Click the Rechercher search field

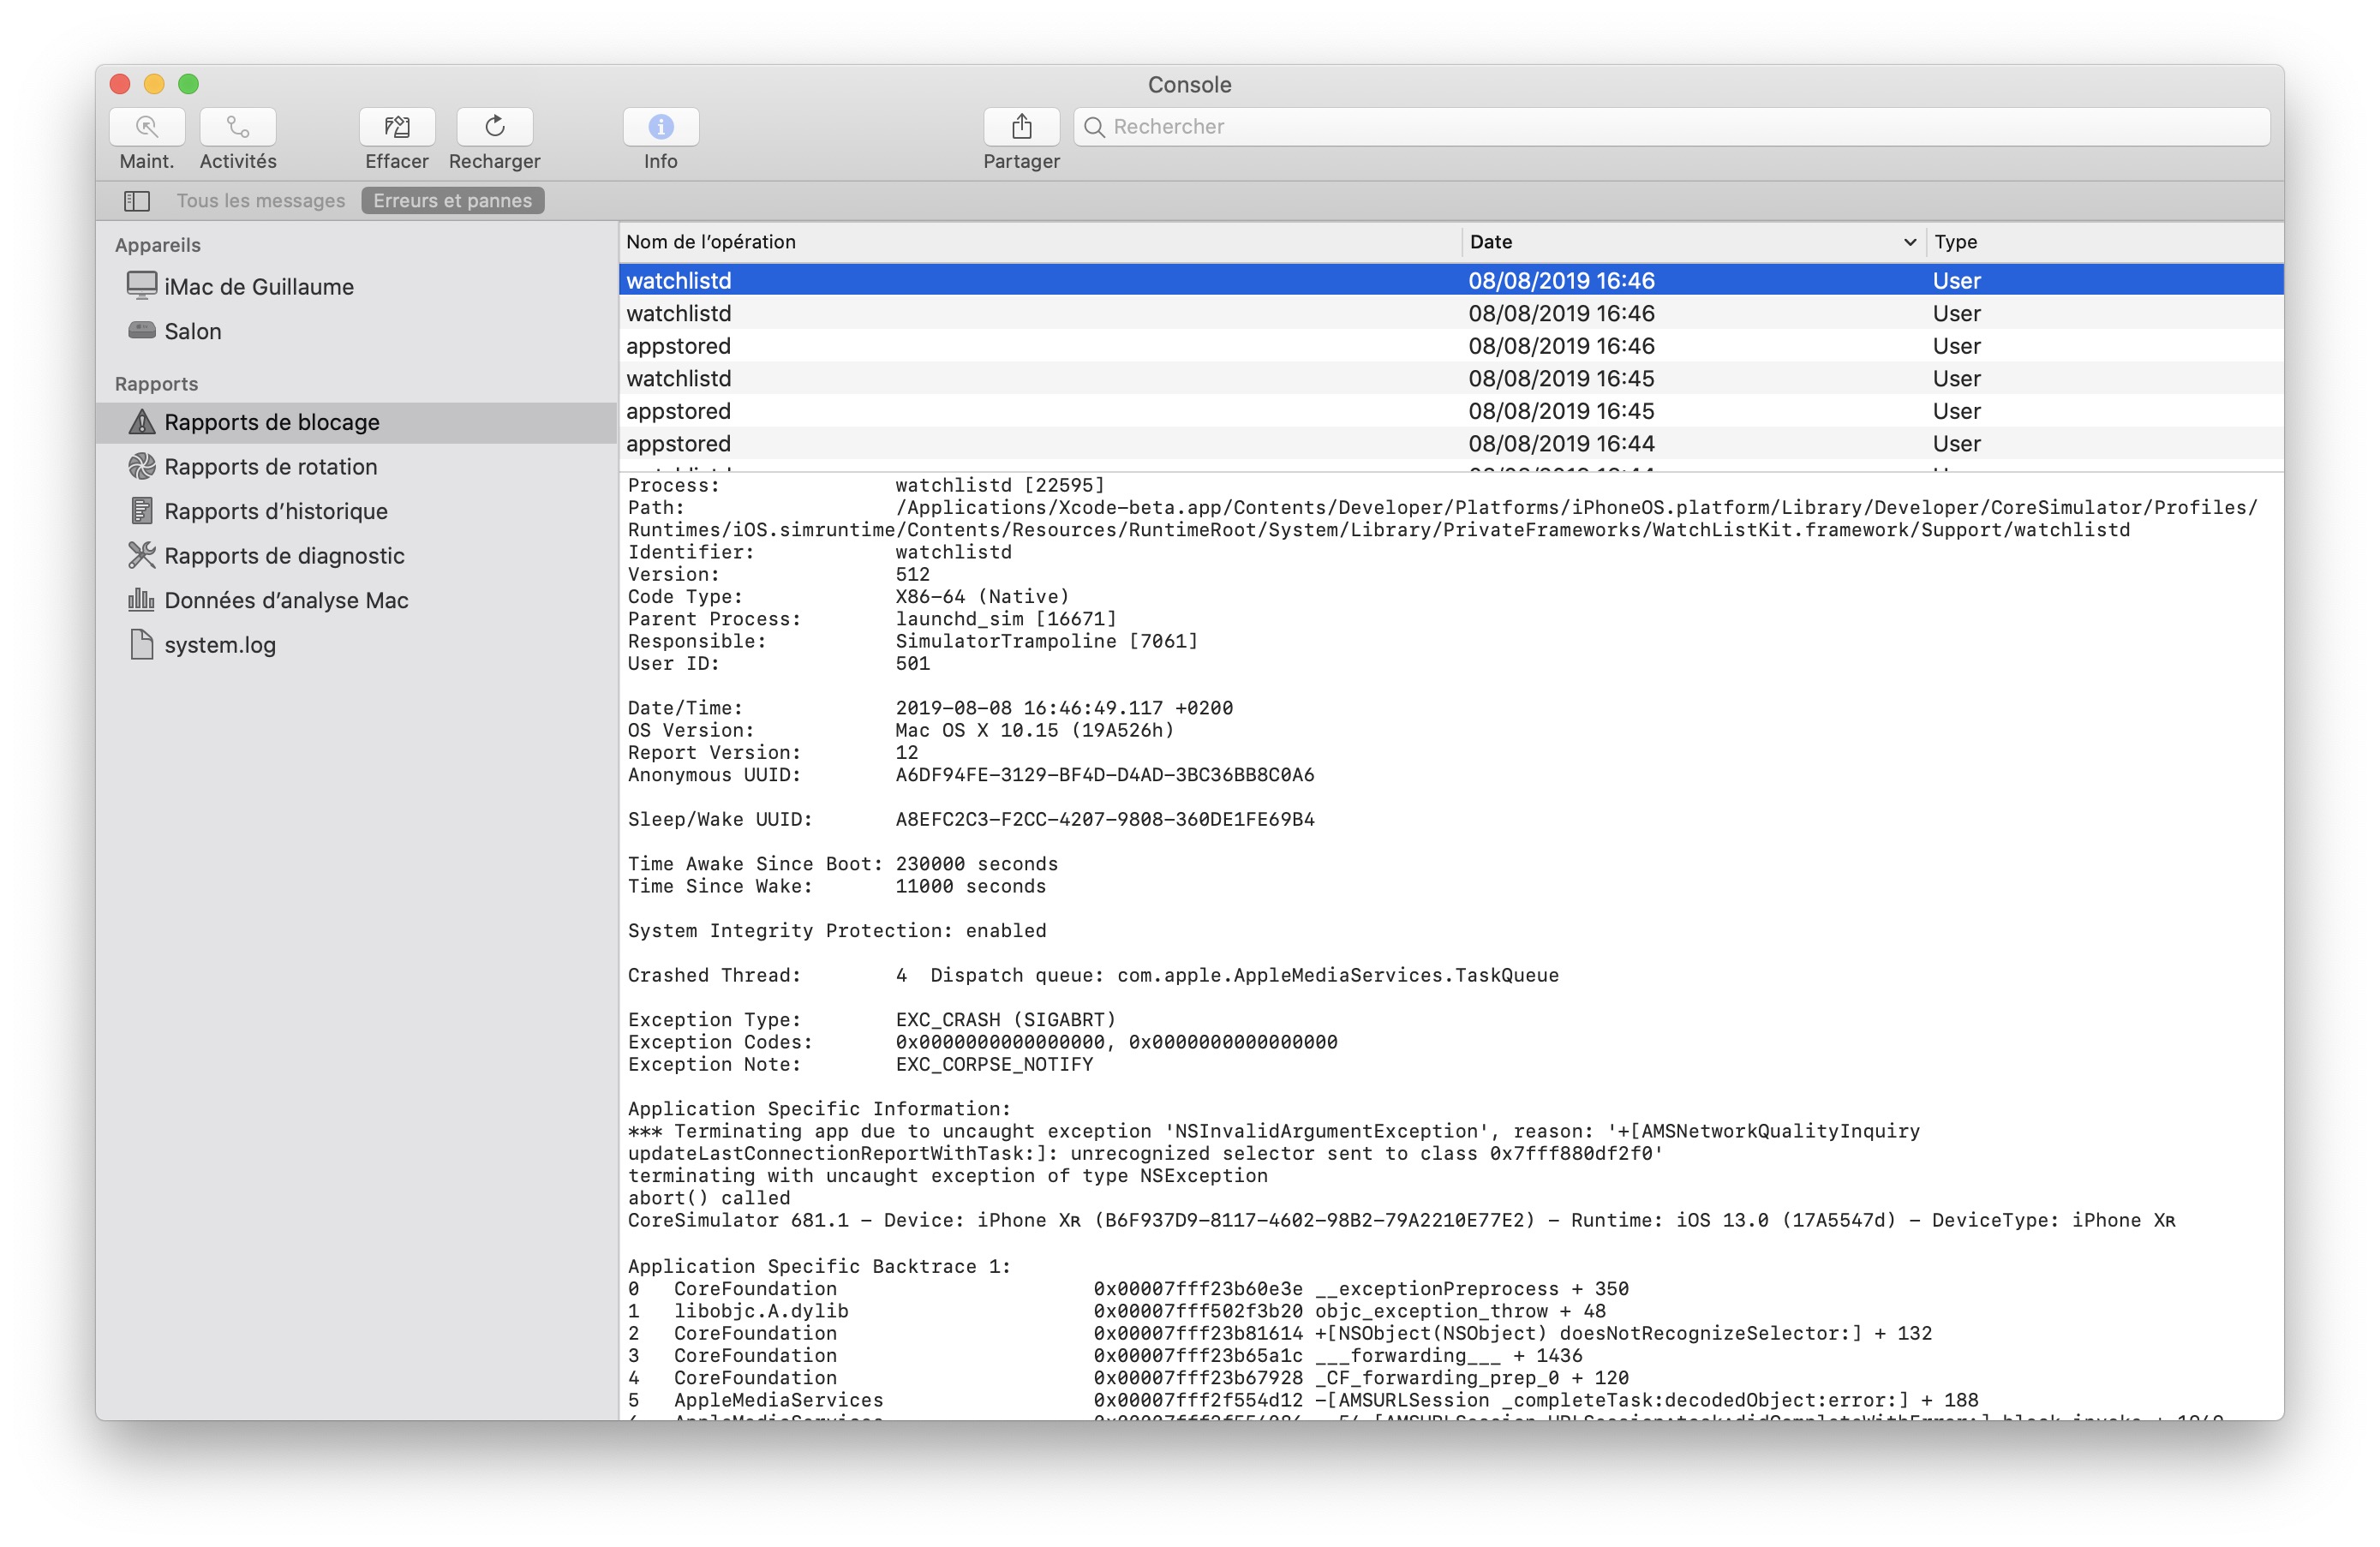click(x=1672, y=127)
